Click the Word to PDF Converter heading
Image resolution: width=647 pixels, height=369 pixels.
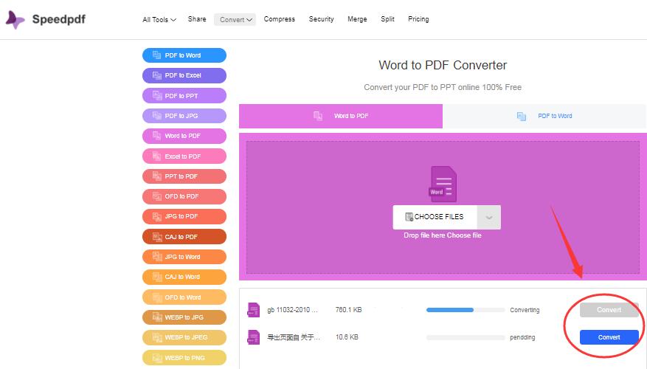[443, 65]
